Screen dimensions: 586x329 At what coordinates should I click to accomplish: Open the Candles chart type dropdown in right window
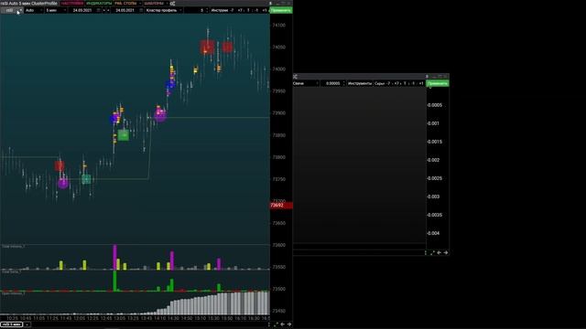pyautogui.click(x=305, y=83)
